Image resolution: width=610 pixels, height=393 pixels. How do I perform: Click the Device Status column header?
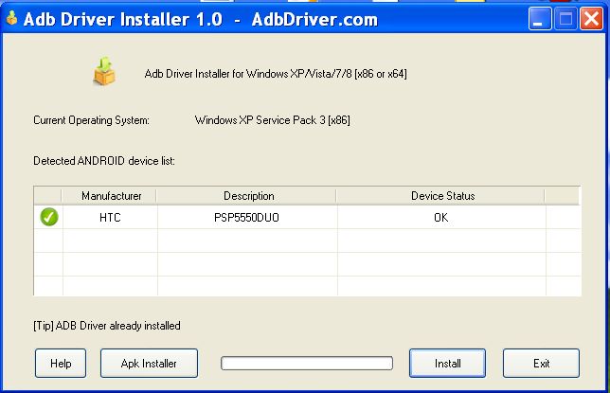(x=442, y=196)
